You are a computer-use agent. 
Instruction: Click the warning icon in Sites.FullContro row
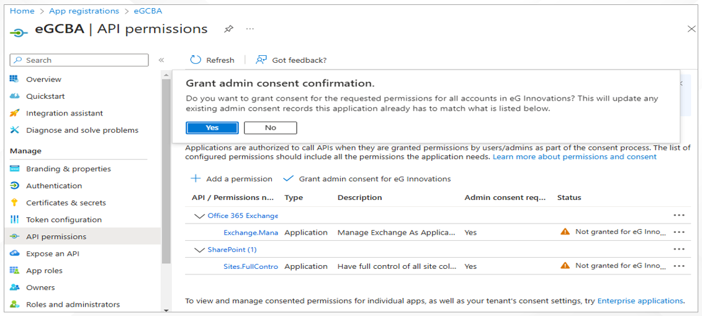565,266
